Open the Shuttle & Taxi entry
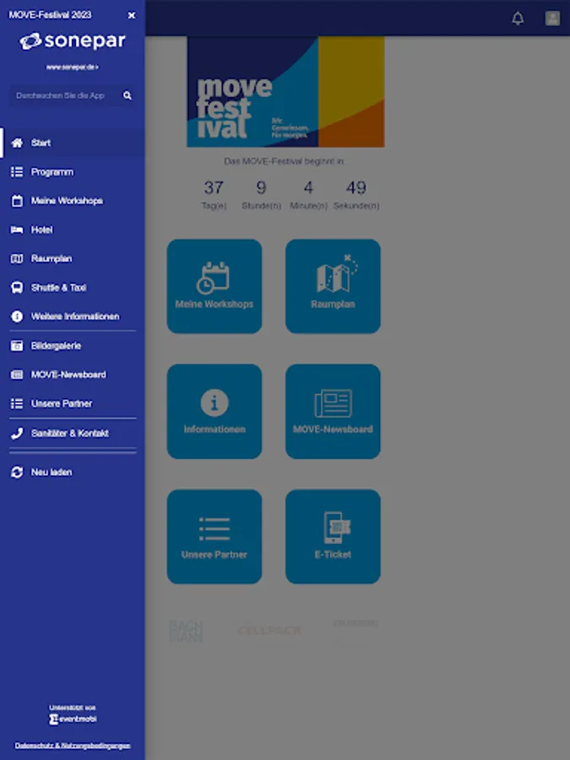 coord(73,287)
